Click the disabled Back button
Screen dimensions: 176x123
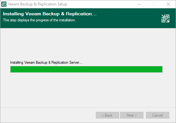(107, 115)
